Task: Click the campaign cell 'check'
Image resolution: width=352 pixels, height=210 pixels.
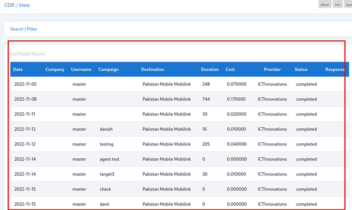Action: (x=105, y=189)
